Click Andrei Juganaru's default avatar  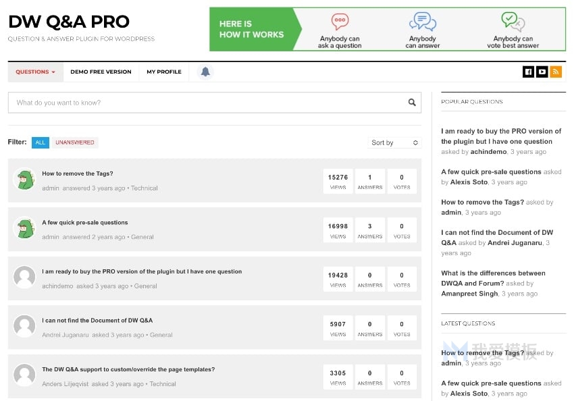pos(24,326)
